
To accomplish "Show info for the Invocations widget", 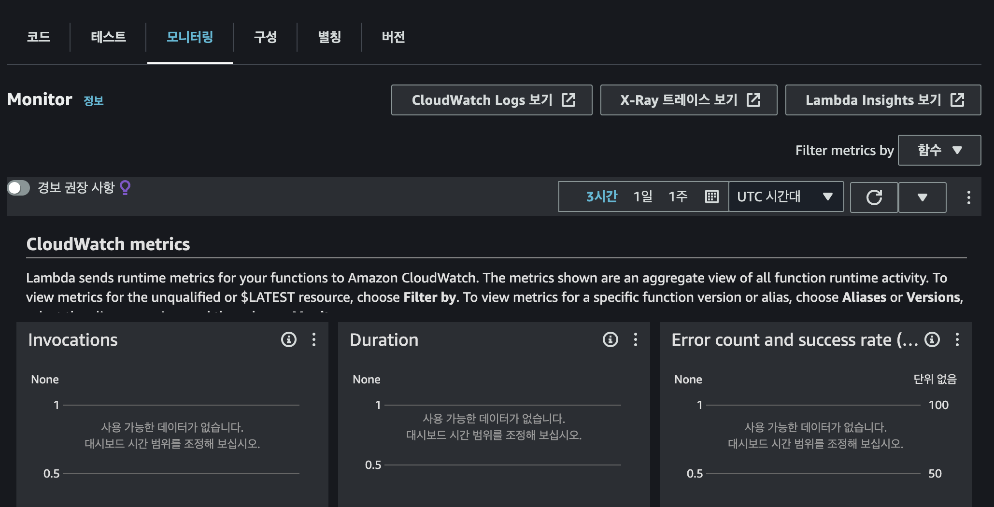I will pyautogui.click(x=289, y=339).
